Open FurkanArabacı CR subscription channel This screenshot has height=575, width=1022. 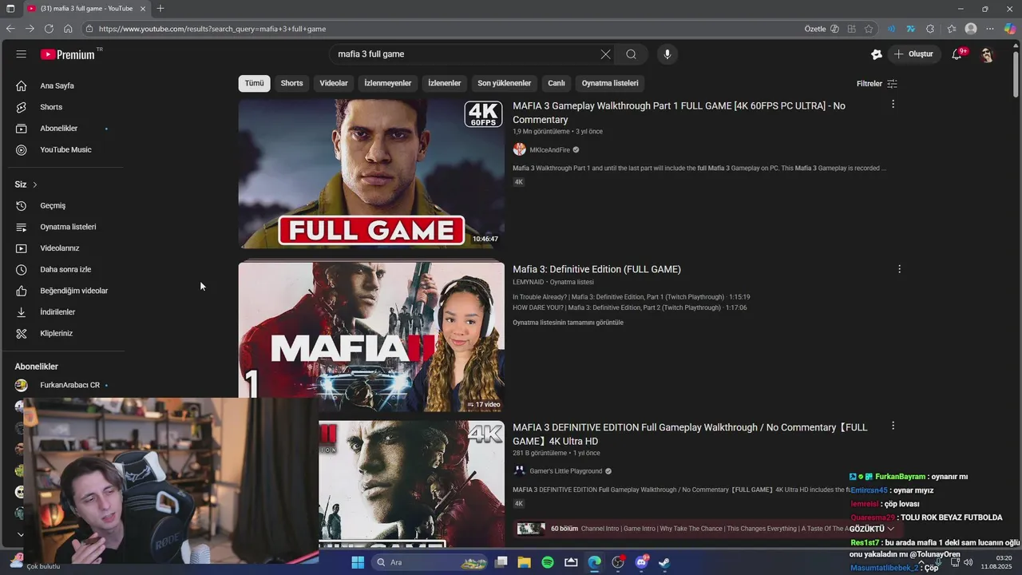click(64, 385)
